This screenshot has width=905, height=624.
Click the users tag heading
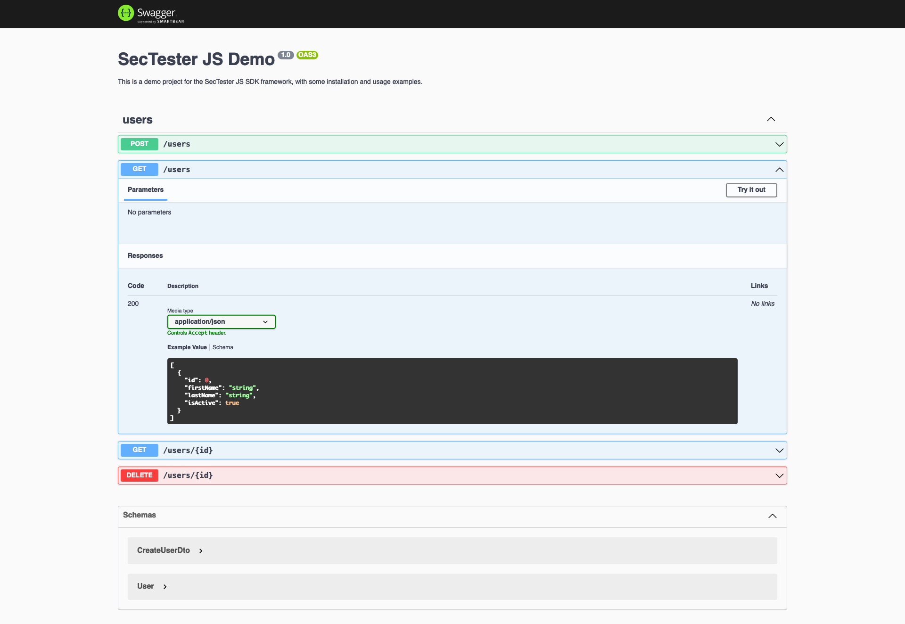coord(138,120)
